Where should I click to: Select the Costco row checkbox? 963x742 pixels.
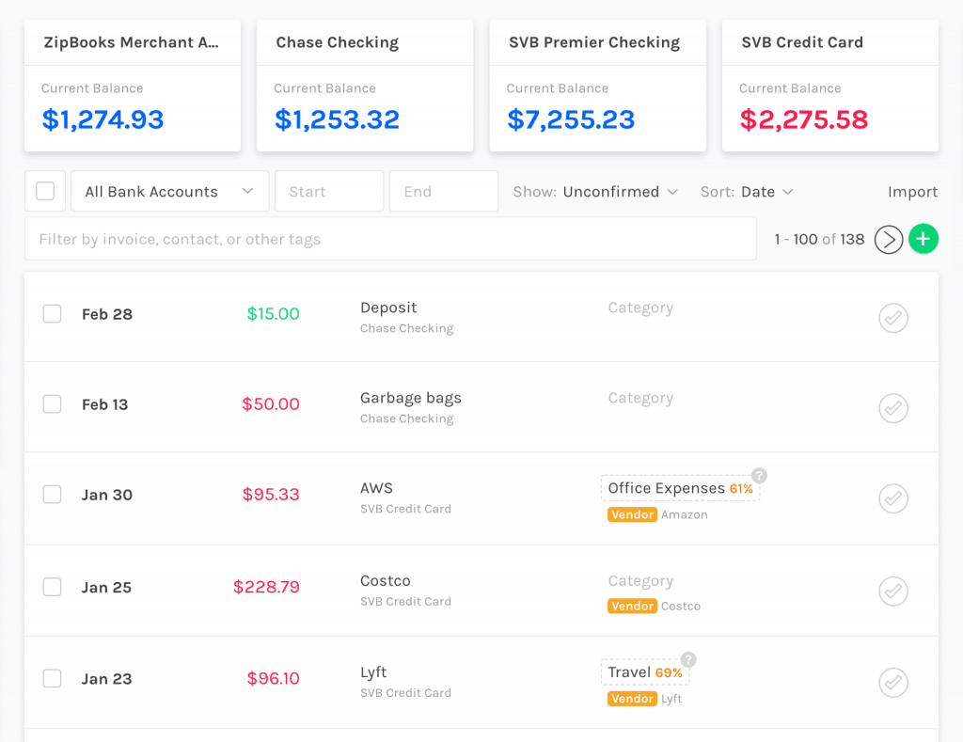click(x=52, y=587)
